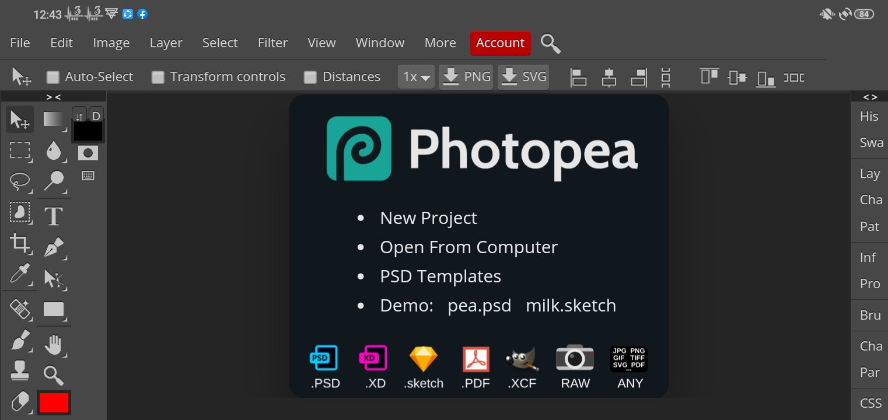Click the red Account button
This screenshot has width=888, height=420.
[501, 43]
